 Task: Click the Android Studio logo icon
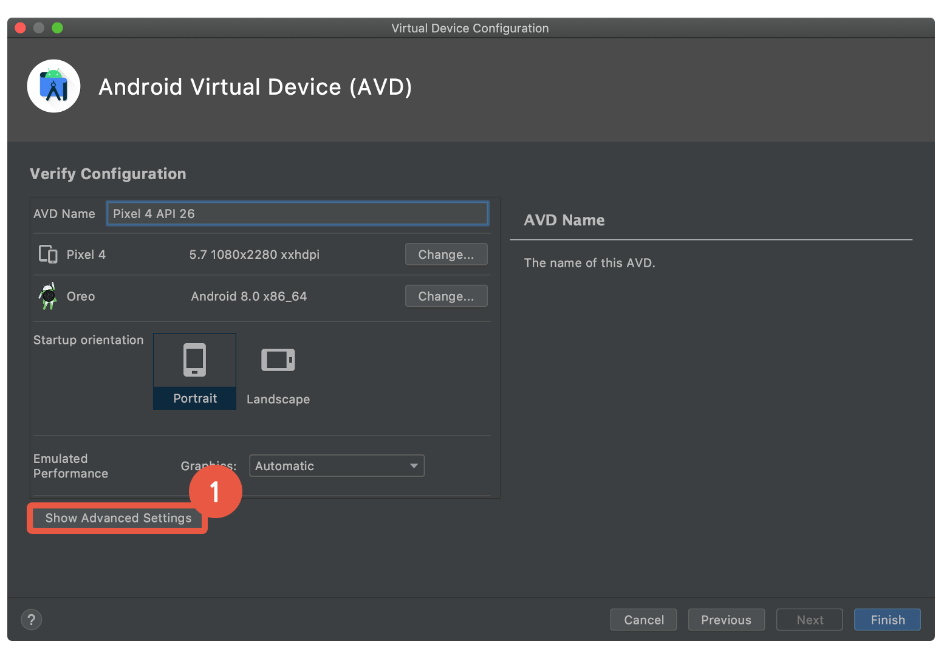[53, 86]
